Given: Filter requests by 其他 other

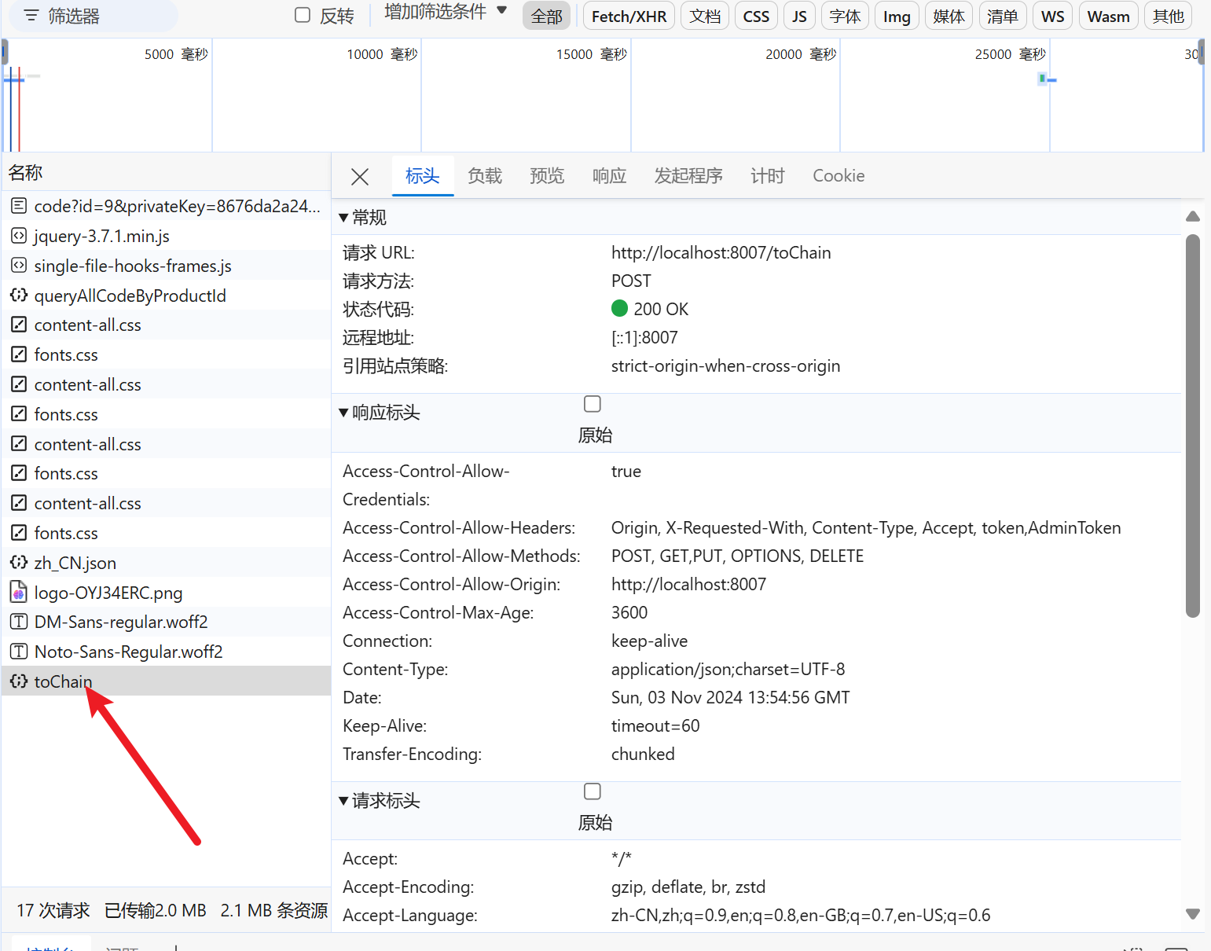Looking at the screenshot, I should (1168, 16).
